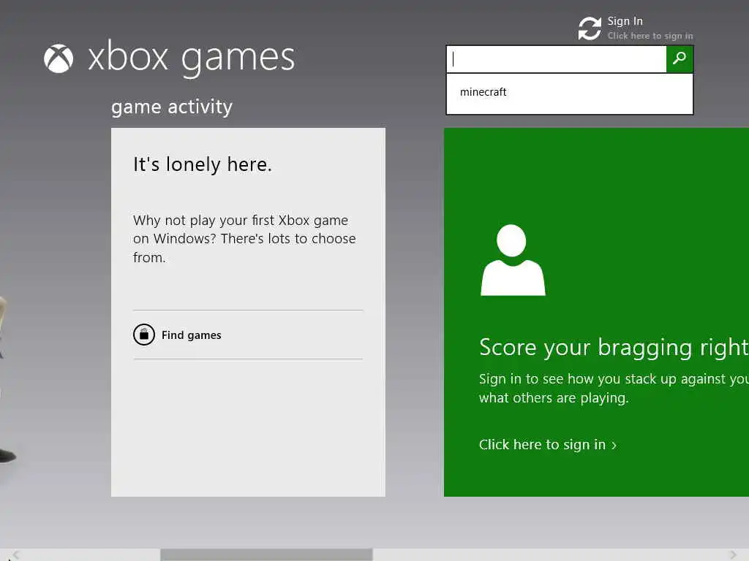Click the Find games shopping bag icon
Viewport: 749px width, 561px height.
pos(144,335)
